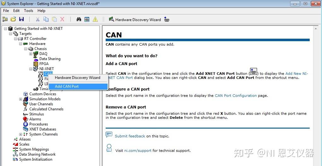Select Custom Devices in the tree
Screen dimensions: 322x166
[43, 94]
